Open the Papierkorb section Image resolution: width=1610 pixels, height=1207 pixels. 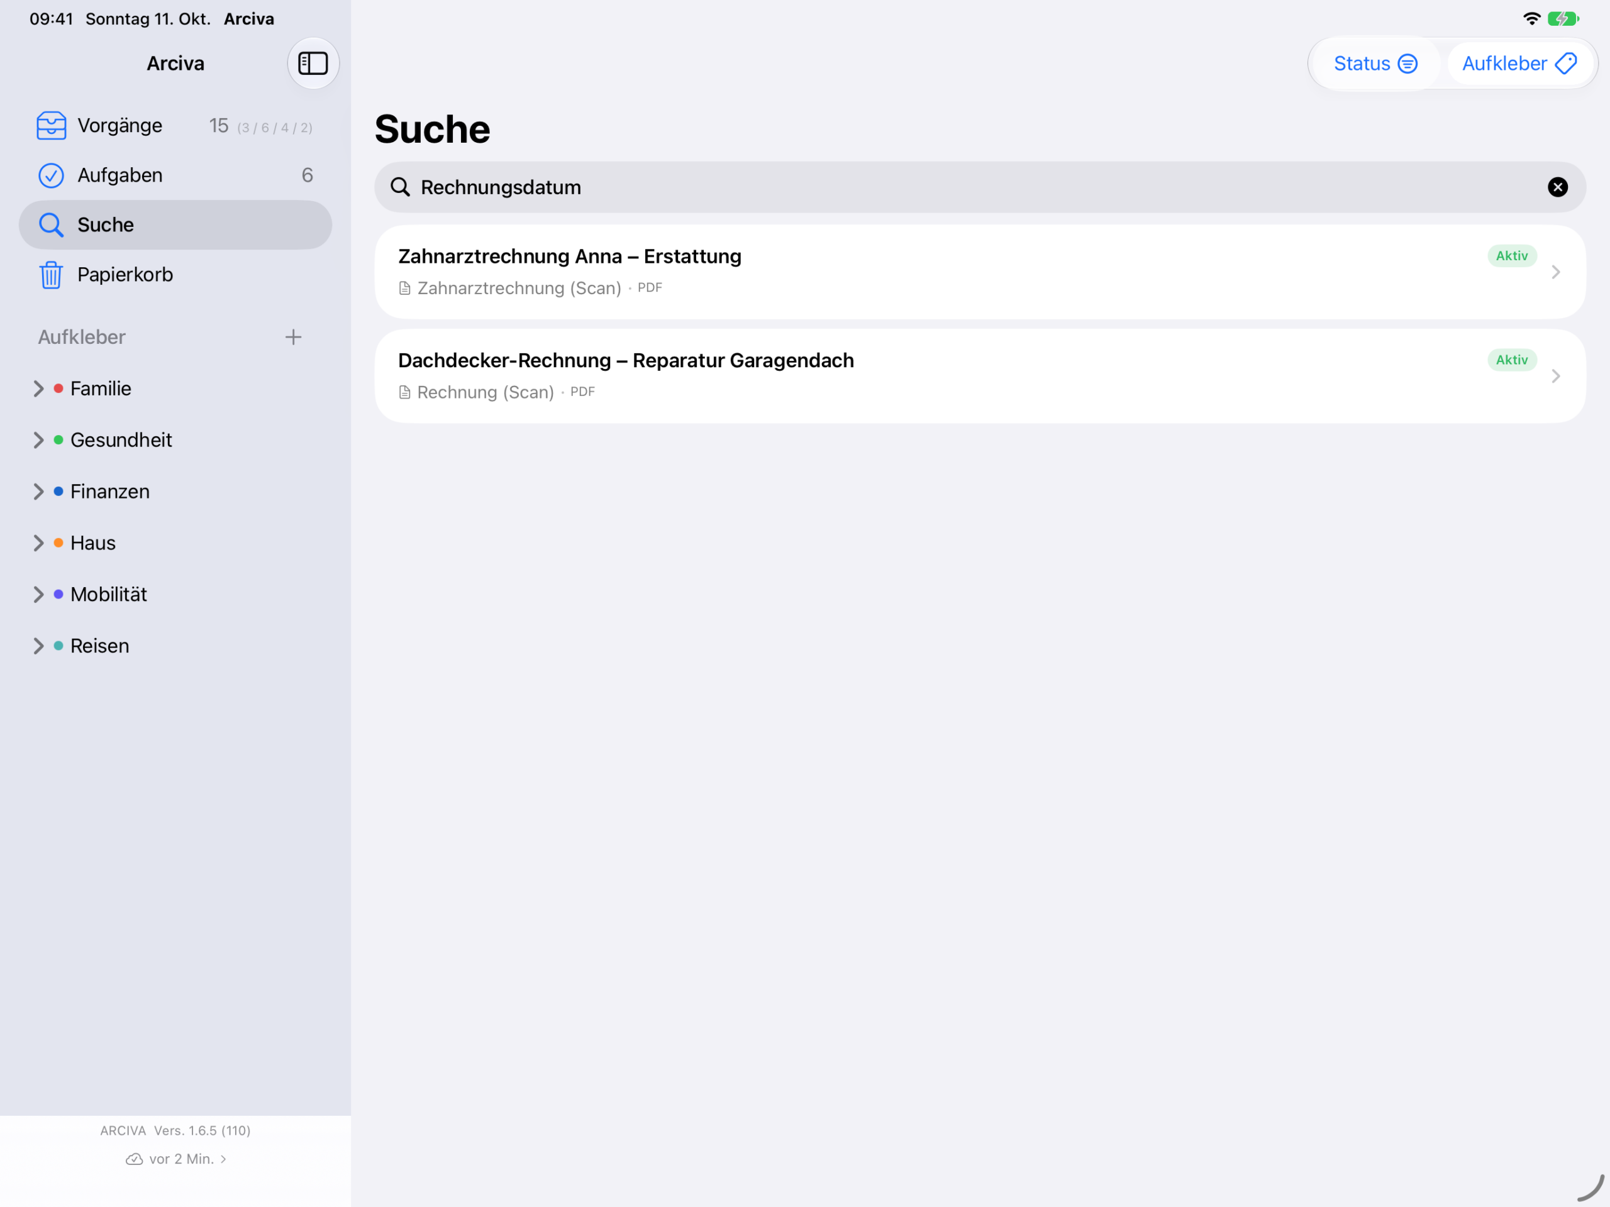point(175,275)
